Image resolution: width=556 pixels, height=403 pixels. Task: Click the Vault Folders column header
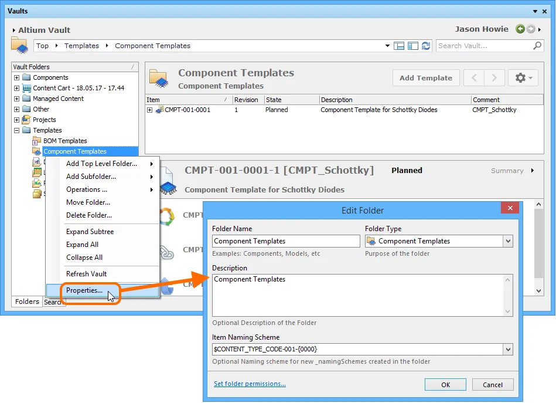74,67
